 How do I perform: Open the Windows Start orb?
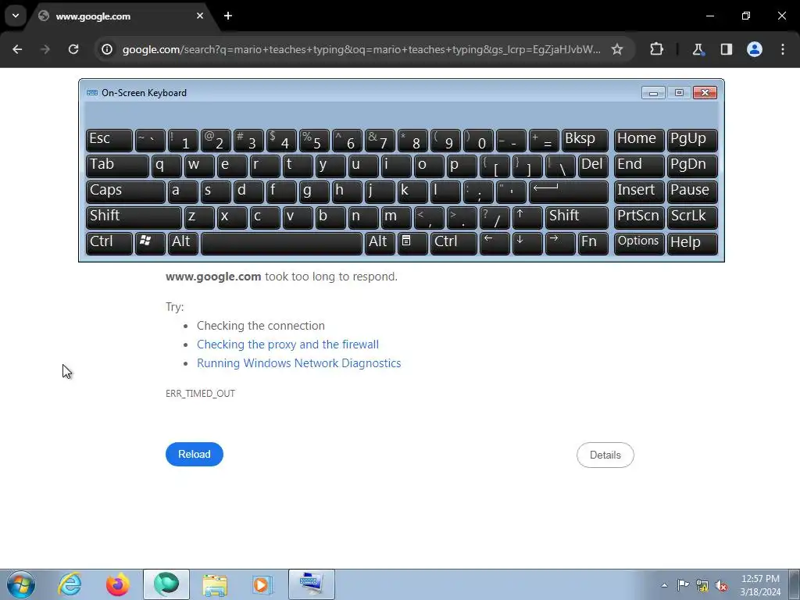21,584
